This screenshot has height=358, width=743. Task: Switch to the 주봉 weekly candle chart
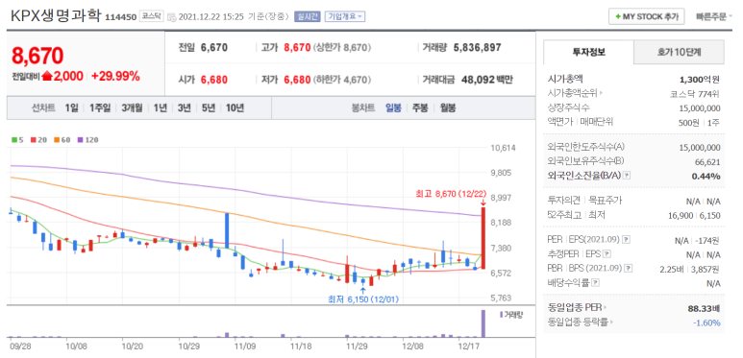coord(420,107)
